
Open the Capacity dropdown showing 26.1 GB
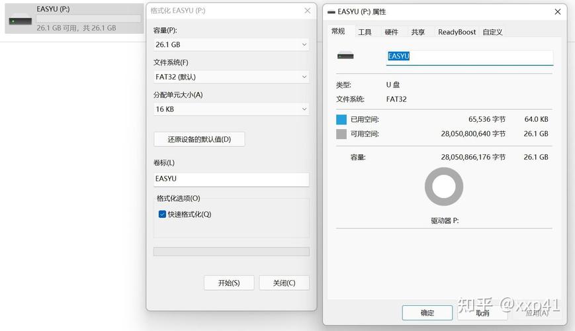pyautogui.click(x=231, y=44)
